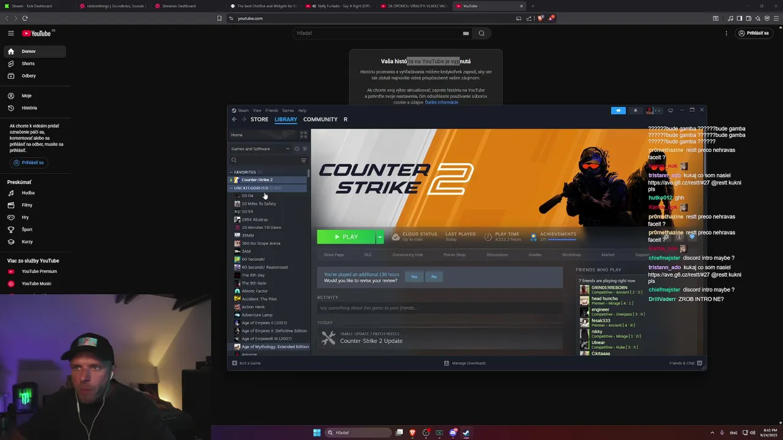Open the Games menu in Steam
Screen dimensions: 783x440
[x=288, y=111]
